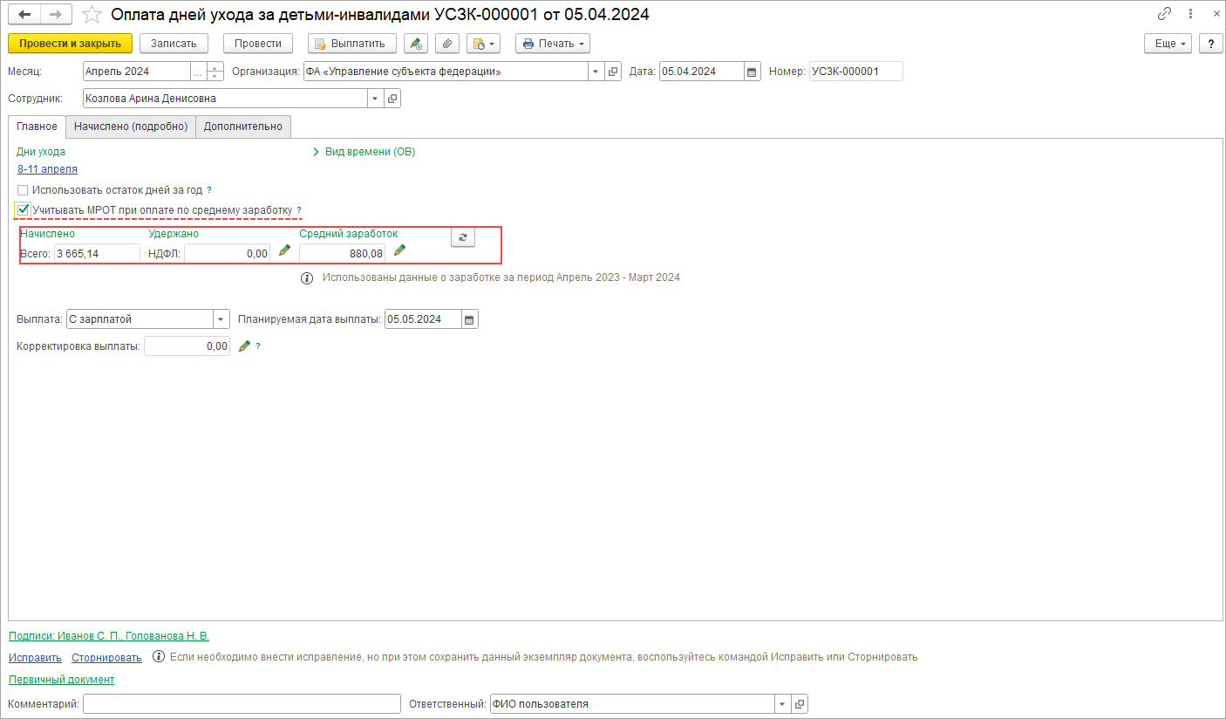Go back with the left arrow button

click(25, 15)
